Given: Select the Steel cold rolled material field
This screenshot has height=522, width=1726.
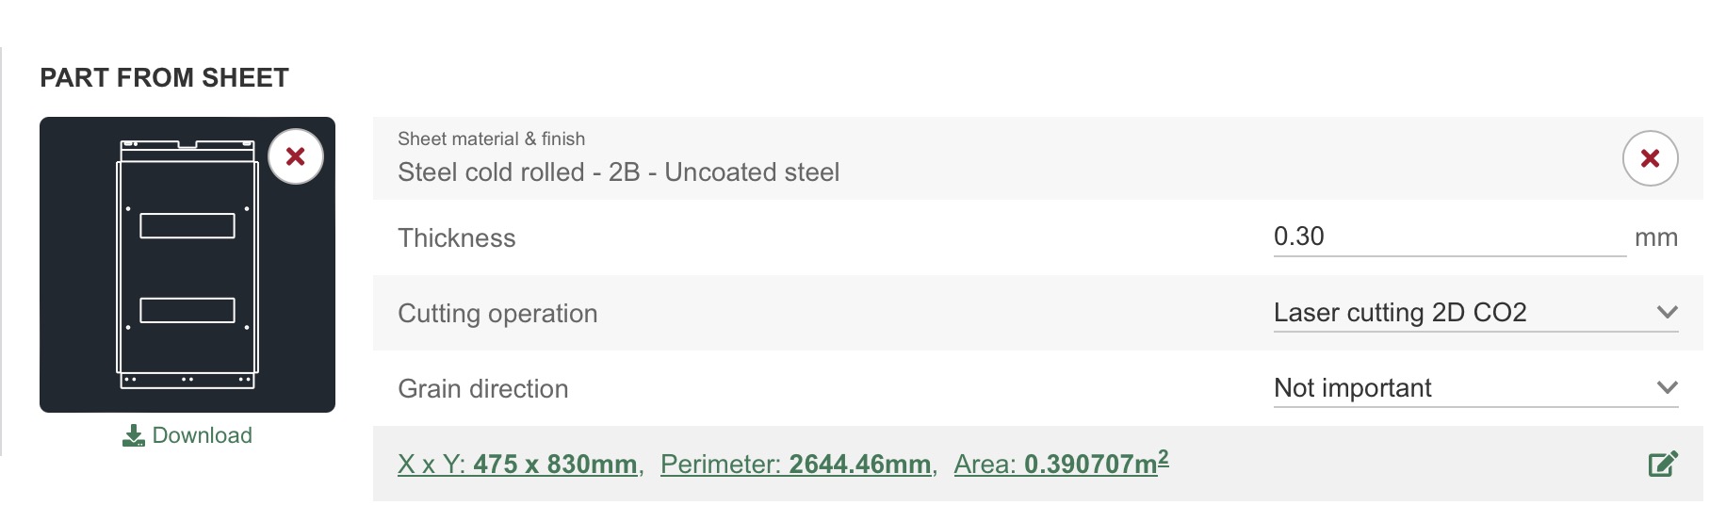Looking at the screenshot, I should click(x=618, y=172).
